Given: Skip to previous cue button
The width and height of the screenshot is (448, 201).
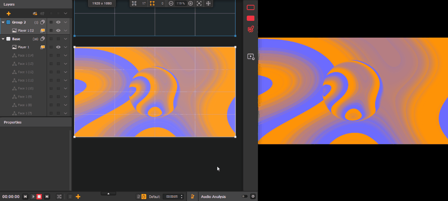Looking at the screenshot, I should point(25,197).
